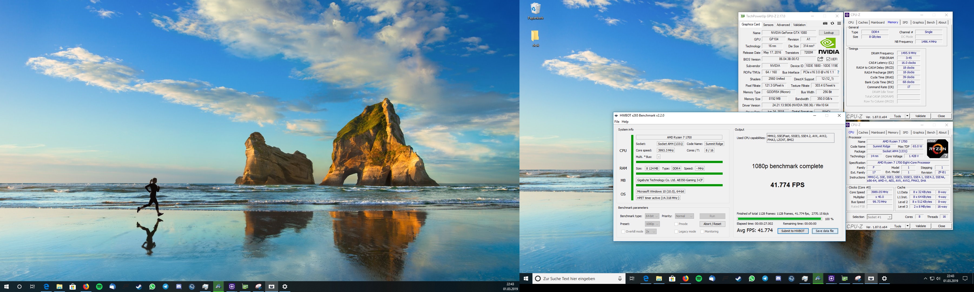Screen dimensions: 974x292
Task: Open the Preset 1080p dropdown
Action: tap(652, 224)
